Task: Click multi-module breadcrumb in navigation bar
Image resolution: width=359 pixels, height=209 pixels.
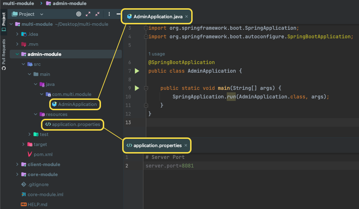Action: pyautogui.click(x=18, y=4)
